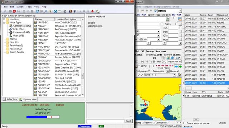
Task: Select the Repeaters (2 443) tree item
Action: [21, 32]
